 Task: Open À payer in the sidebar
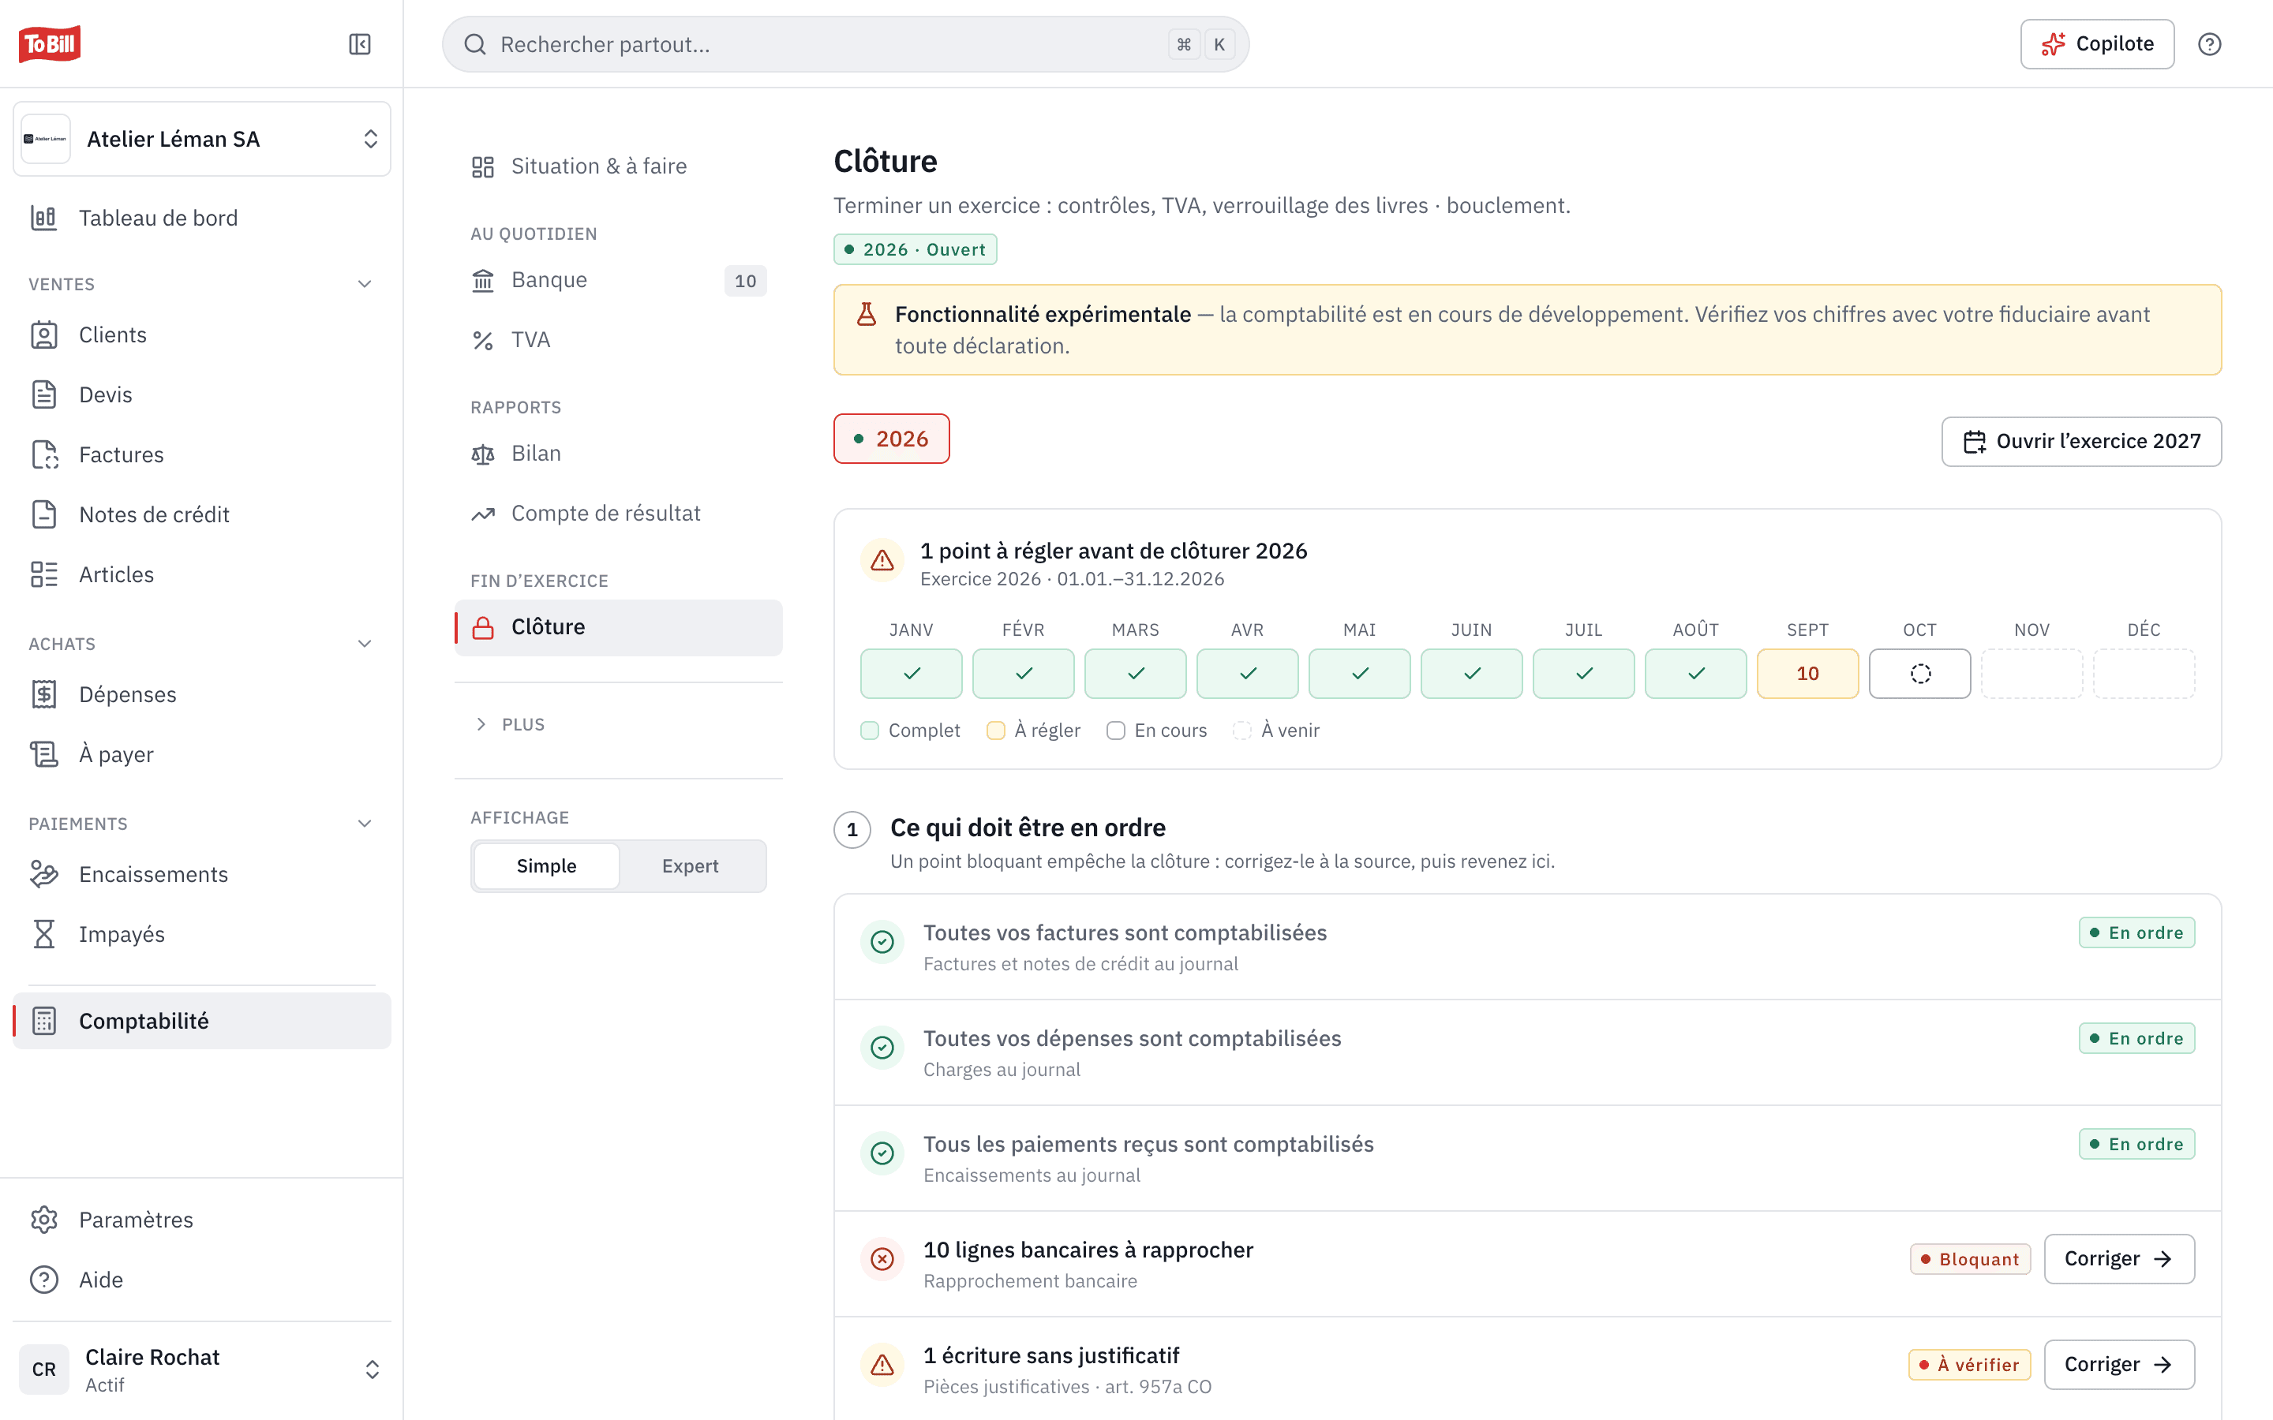[x=202, y=754]
